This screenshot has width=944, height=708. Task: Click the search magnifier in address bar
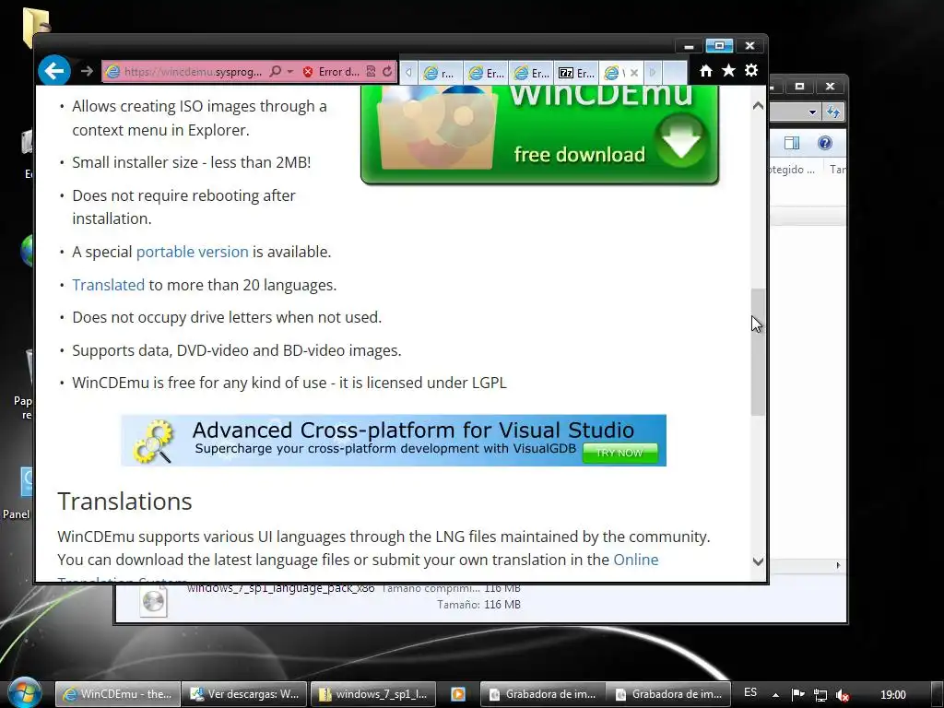point(275,72)
